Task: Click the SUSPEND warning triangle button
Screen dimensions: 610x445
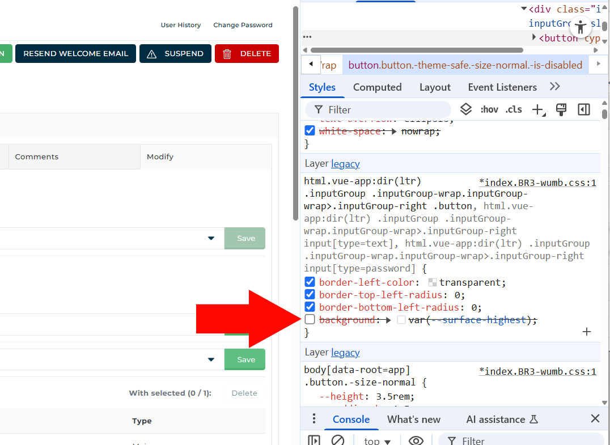Action: [x=175, y=54]
